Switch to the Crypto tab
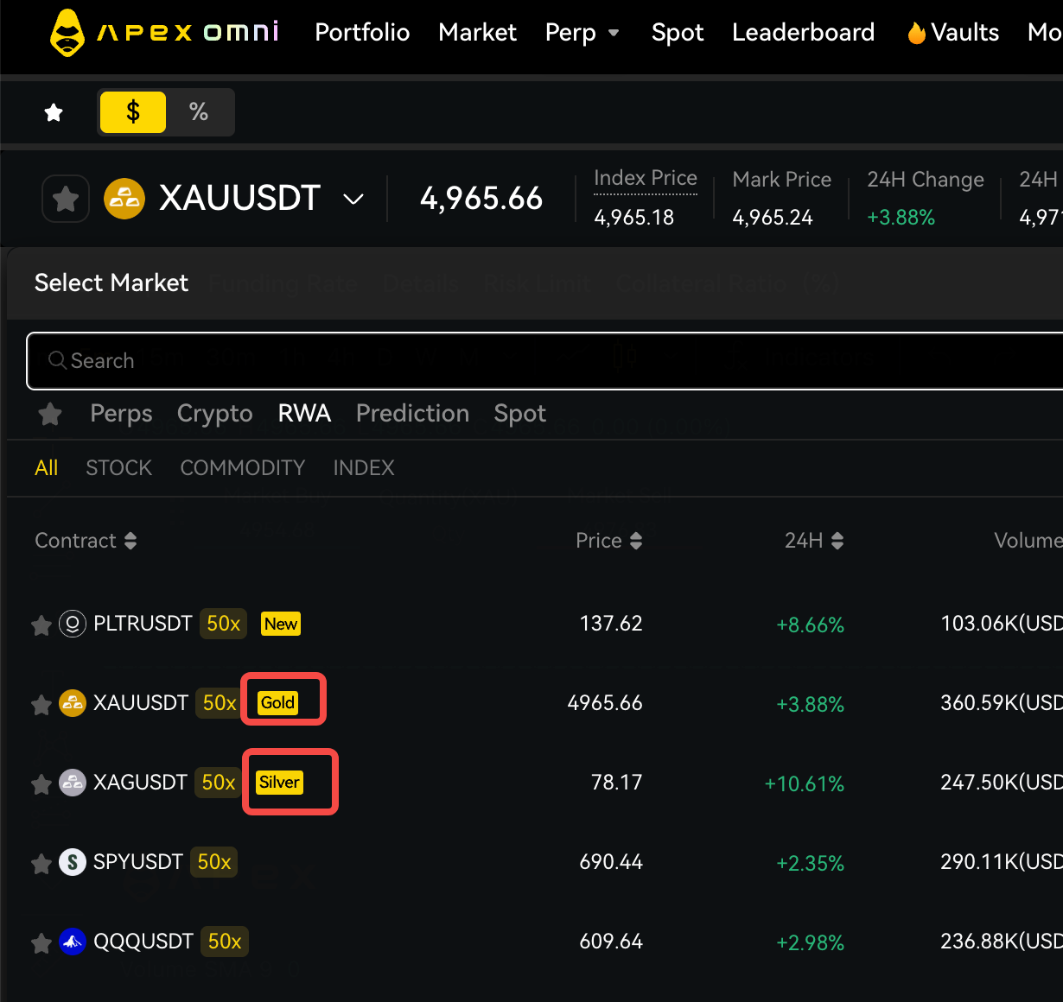Viewport: 1063px width, 1002px height. (x=214, y=414)
